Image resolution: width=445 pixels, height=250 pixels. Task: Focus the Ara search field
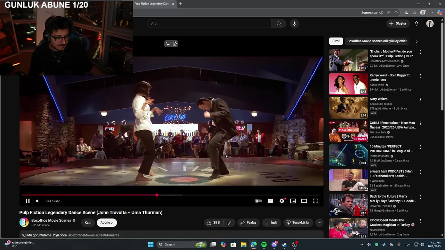(x=209, y=24)
